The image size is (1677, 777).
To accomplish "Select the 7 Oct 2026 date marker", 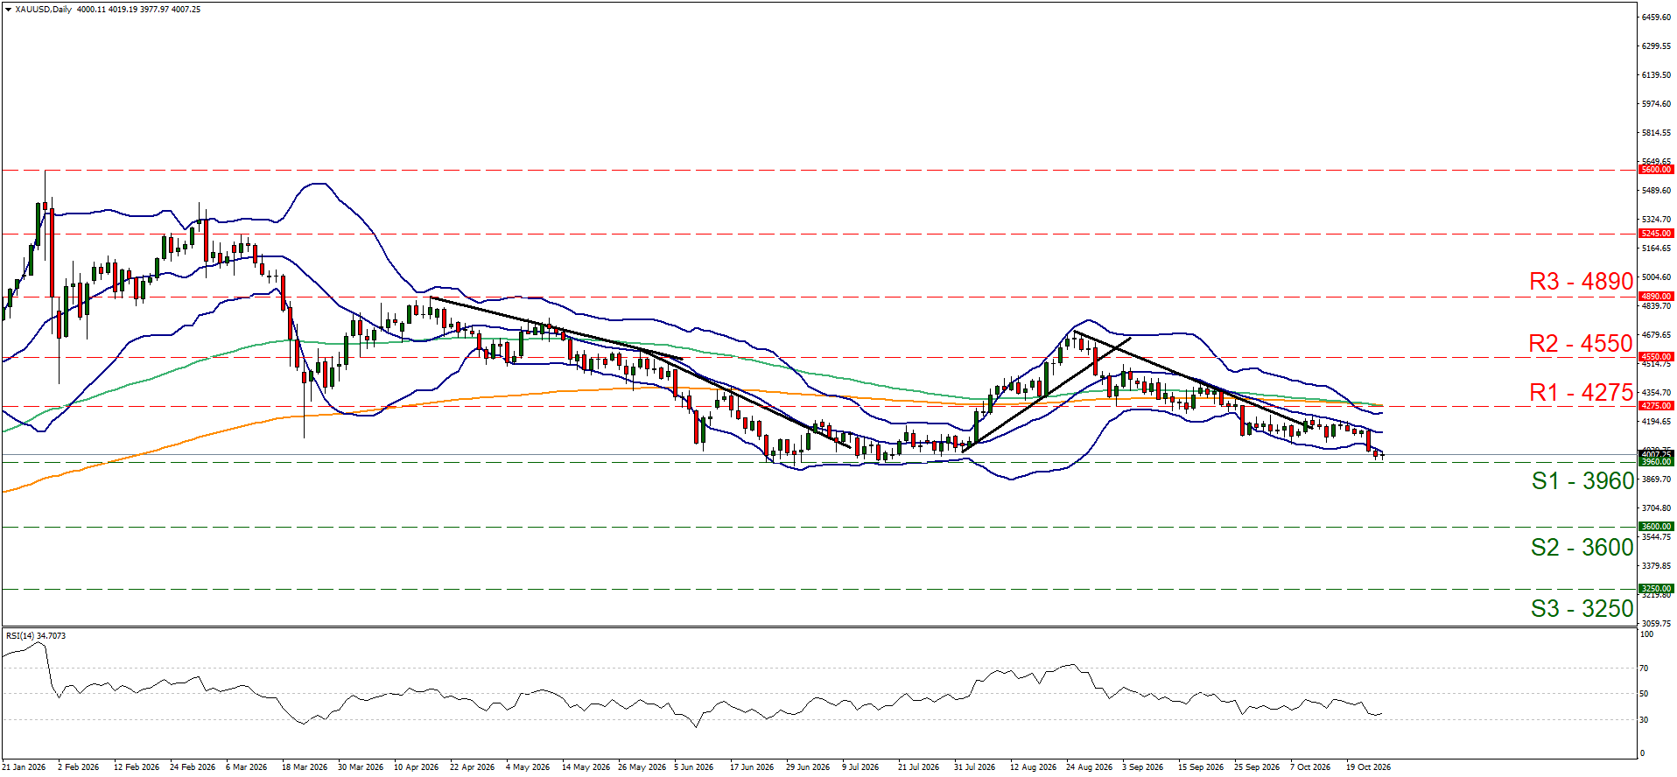I will click(x=1310, y=767).
